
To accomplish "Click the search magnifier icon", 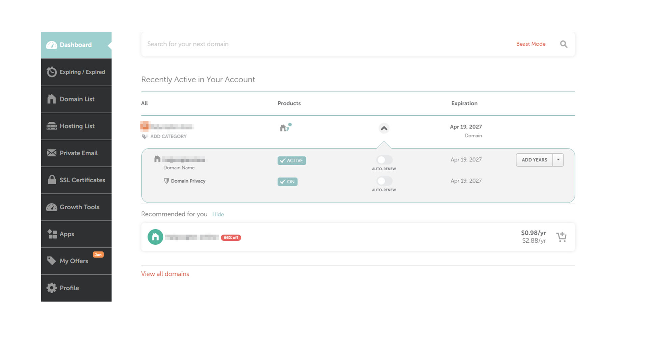I will 564,44.
